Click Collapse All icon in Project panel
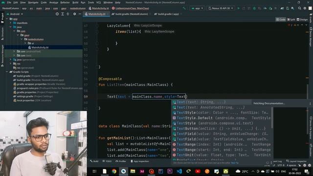The image size is (313, 176). [68, 14]
